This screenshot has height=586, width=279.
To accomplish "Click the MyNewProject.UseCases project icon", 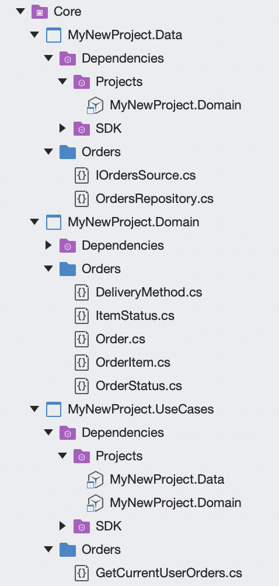I will 53,409.
